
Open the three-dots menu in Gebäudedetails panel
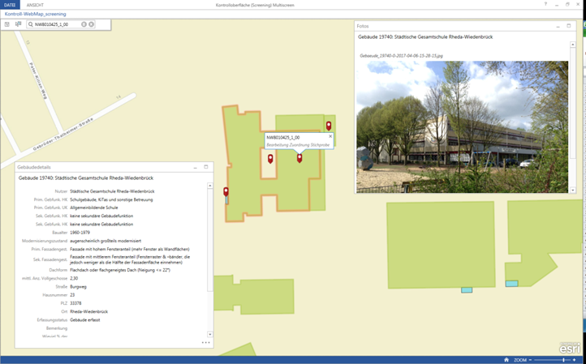pos(205,343)
